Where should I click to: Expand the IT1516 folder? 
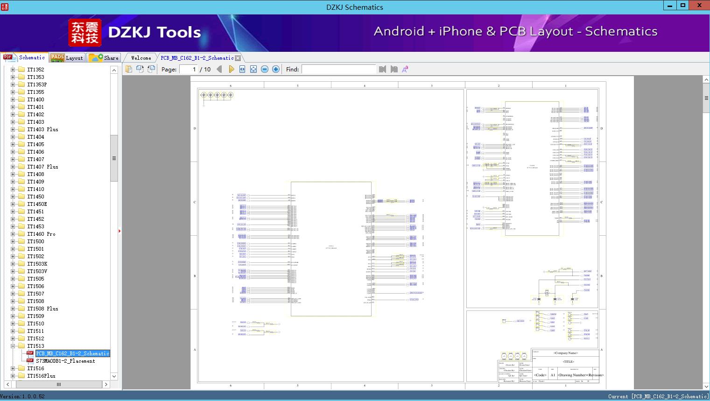point(13,368)
